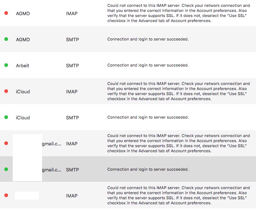Select the AGMD account name in SMTP row
Image resolution: width=256 pixels, height=213 pixels.
point(23,39)
